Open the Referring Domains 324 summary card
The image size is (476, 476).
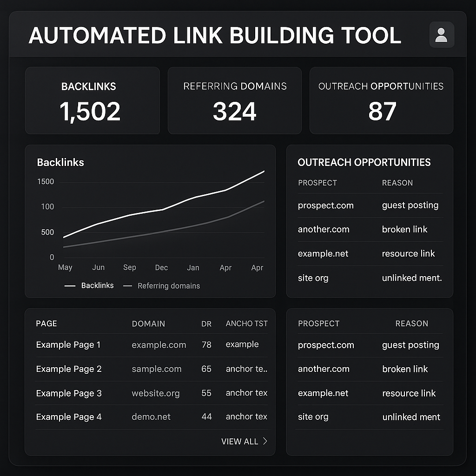click(235, 101)
